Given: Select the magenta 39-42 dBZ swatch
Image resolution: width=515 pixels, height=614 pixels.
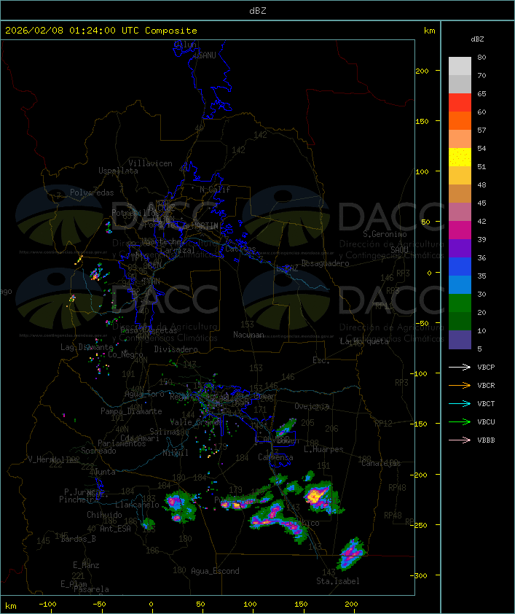Looking at the screenshot, I should pos(460,230).
